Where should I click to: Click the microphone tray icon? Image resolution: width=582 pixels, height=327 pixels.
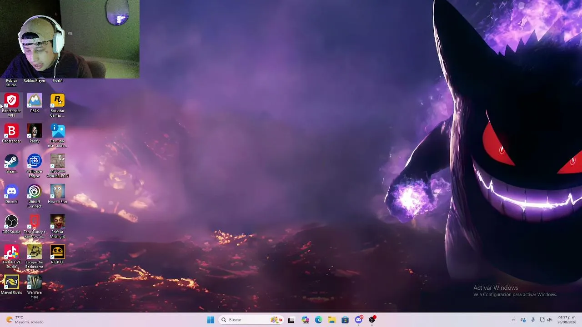click(533, 320)
